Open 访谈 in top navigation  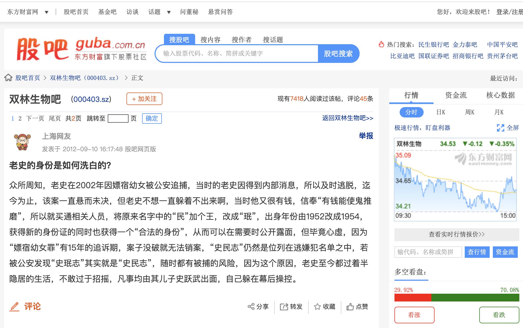(x=132, y=12)
